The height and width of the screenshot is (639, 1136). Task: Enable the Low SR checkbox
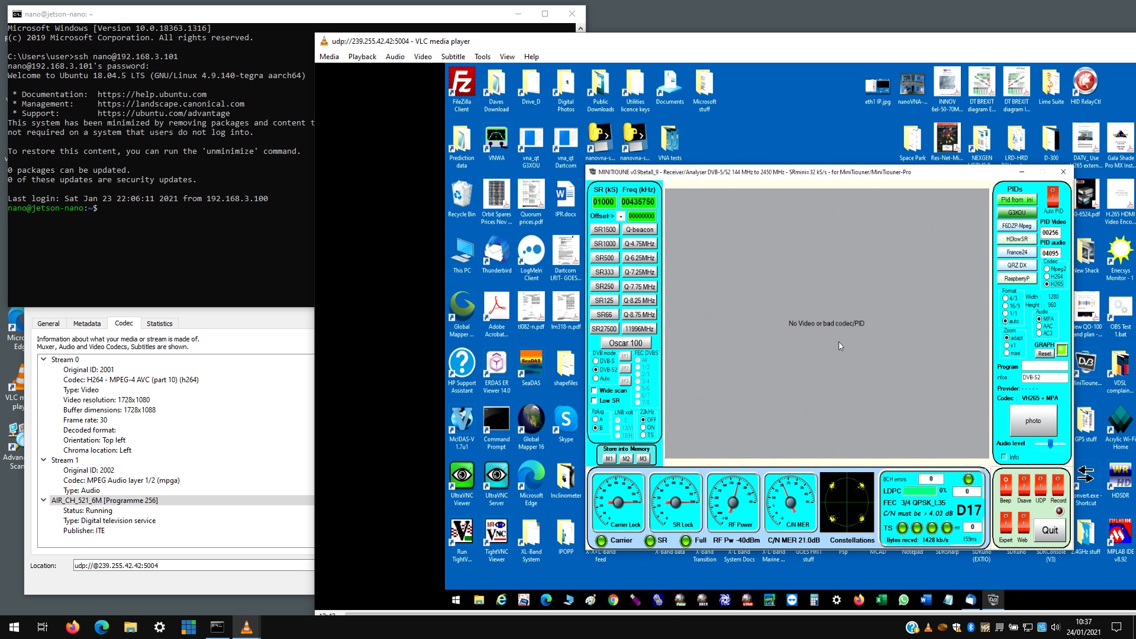tap(595, 401)
